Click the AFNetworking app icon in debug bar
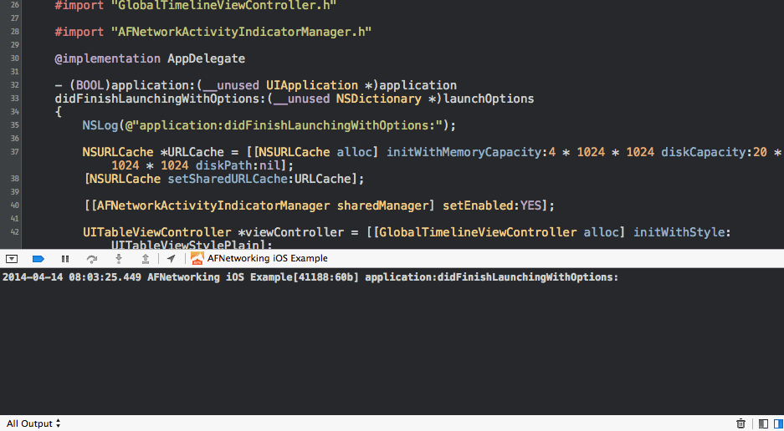This screenshot has width=784, height=431. tap(197, 259)
